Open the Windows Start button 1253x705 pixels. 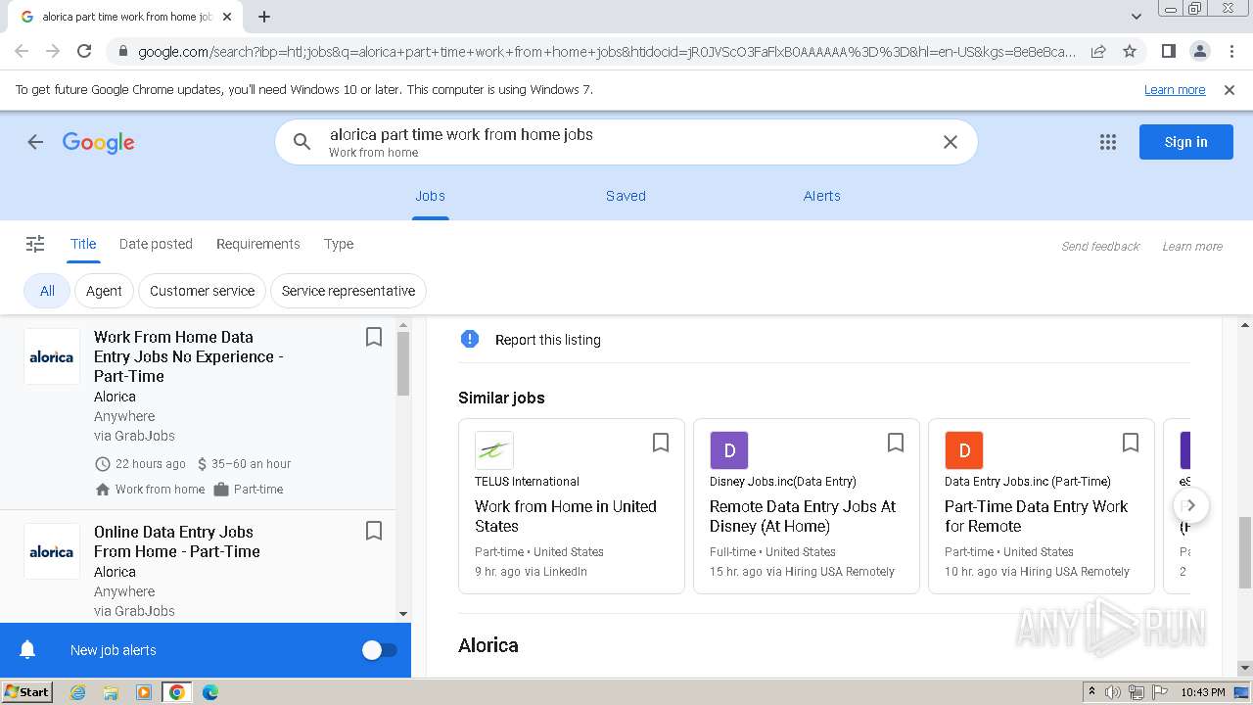coord(27,692)
